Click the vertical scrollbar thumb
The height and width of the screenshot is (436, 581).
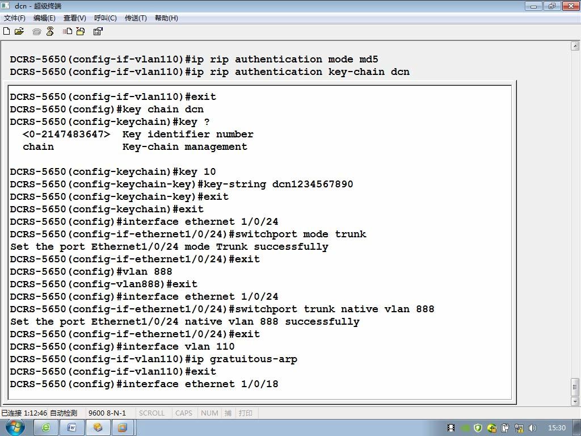tap(575, 387)
